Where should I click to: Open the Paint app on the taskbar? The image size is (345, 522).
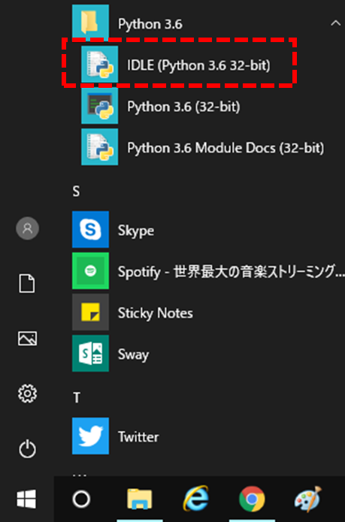pyautogui.click(x=308, y=499)
